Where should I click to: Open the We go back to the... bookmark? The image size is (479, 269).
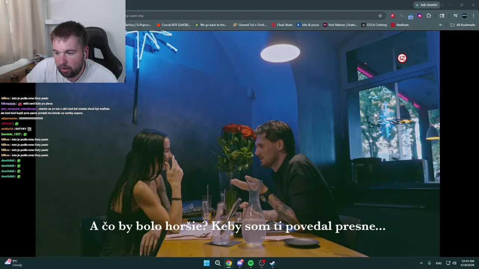[211, 25]
